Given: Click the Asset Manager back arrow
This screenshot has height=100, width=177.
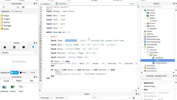Looking at the screenshot, I should pyautogui.click(x=9, y=7).
